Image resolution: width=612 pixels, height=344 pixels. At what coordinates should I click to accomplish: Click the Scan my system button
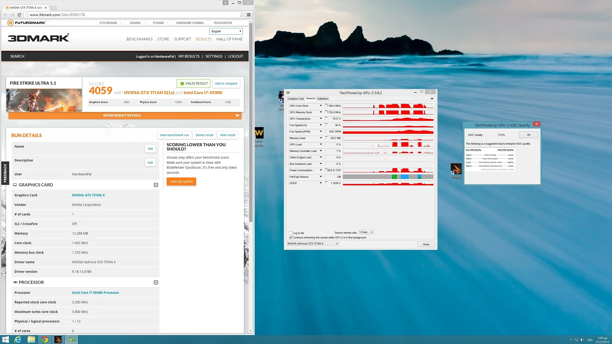pyautogui.click(x=181, y=182)
